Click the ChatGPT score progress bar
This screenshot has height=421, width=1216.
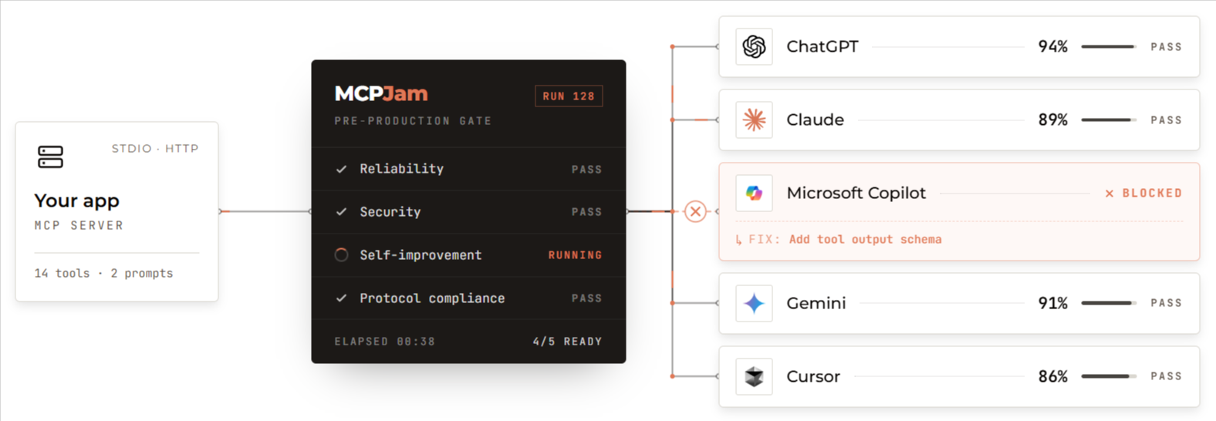click(x=1108, y=47)
